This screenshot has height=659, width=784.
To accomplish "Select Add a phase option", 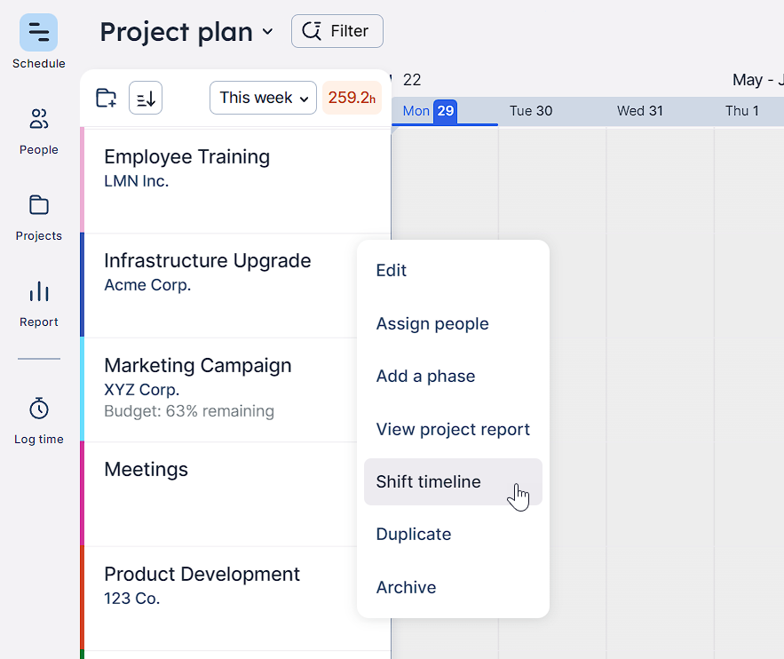I will [425, 377].
